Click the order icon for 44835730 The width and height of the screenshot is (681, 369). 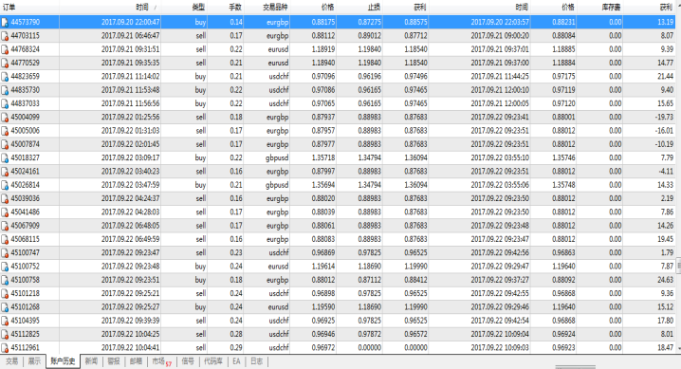5,90
